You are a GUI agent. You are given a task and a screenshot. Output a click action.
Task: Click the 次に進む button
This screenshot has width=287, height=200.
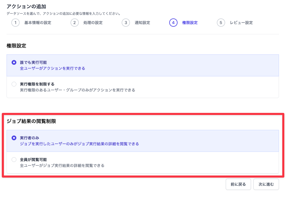(266, 184)
